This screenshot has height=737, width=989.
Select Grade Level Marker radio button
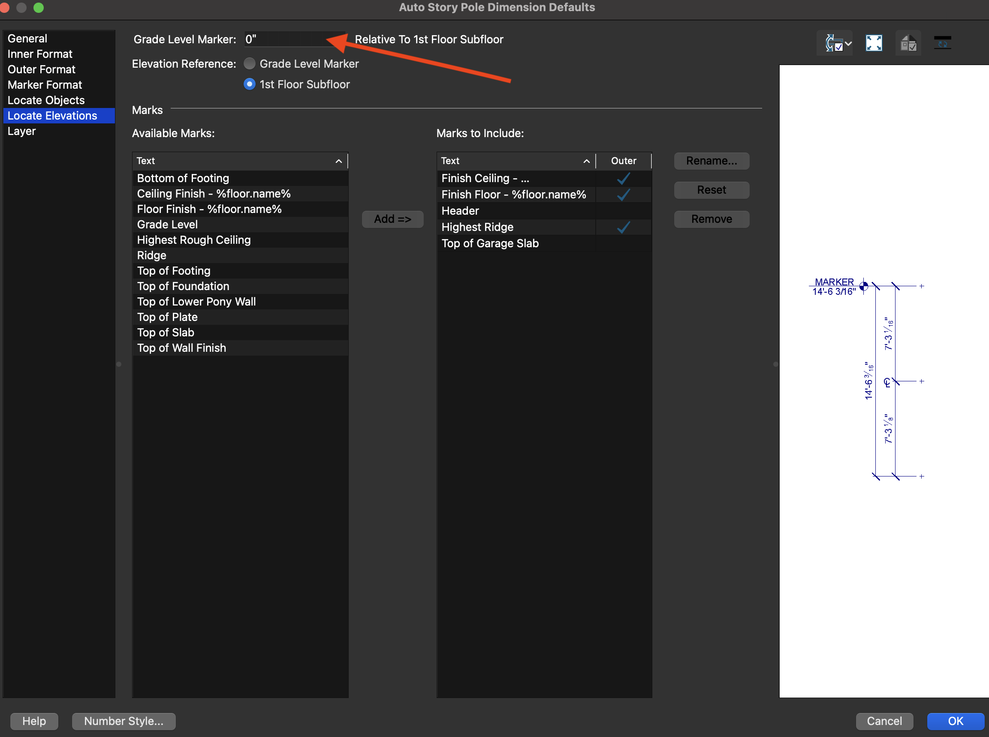coord(250,64)
